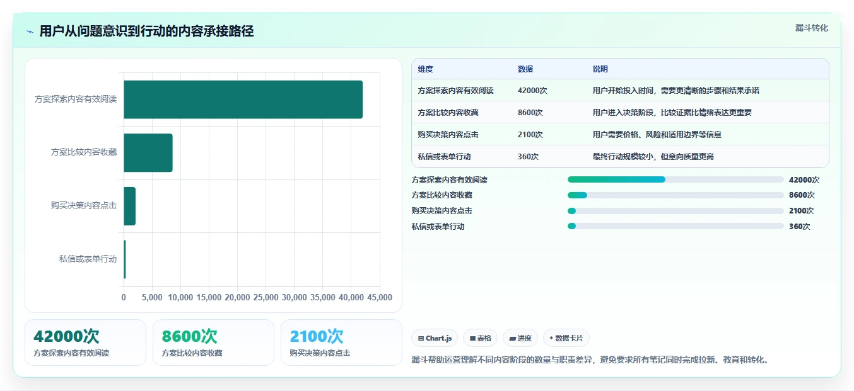
Task: Click the 8600次 progress bar
Action: tap(676, 195)
